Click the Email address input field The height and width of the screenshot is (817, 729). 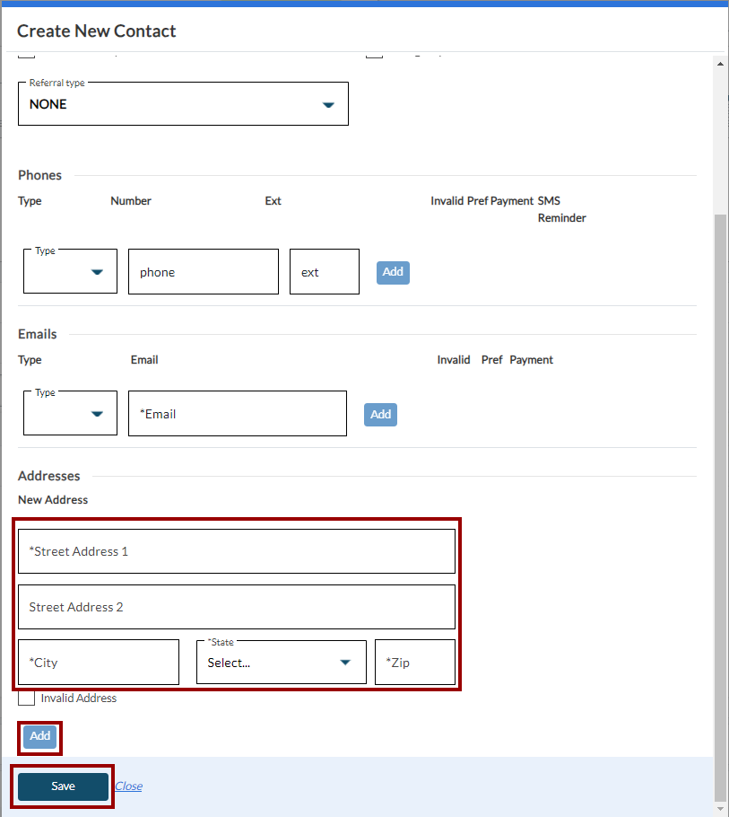tap(238, 414)
